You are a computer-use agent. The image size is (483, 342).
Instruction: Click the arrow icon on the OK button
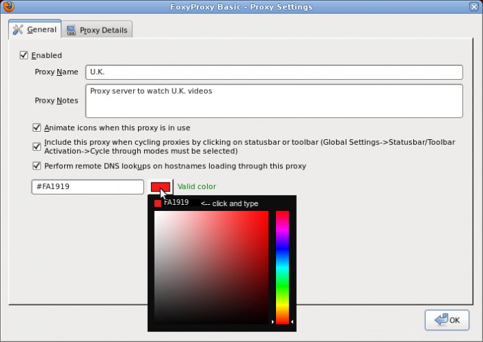pos(439,320)
